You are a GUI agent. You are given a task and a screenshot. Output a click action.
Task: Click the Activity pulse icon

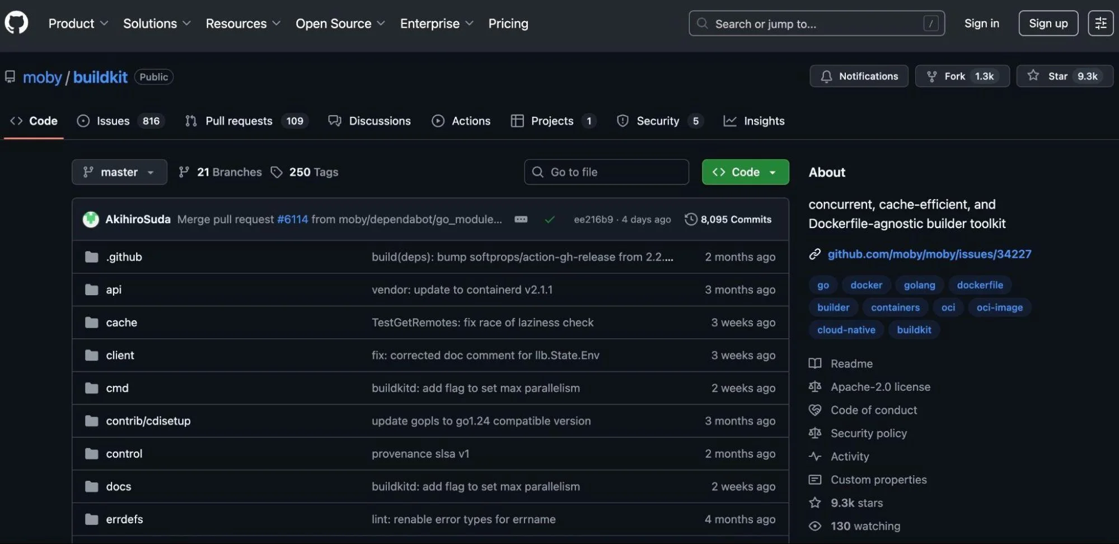815,456
